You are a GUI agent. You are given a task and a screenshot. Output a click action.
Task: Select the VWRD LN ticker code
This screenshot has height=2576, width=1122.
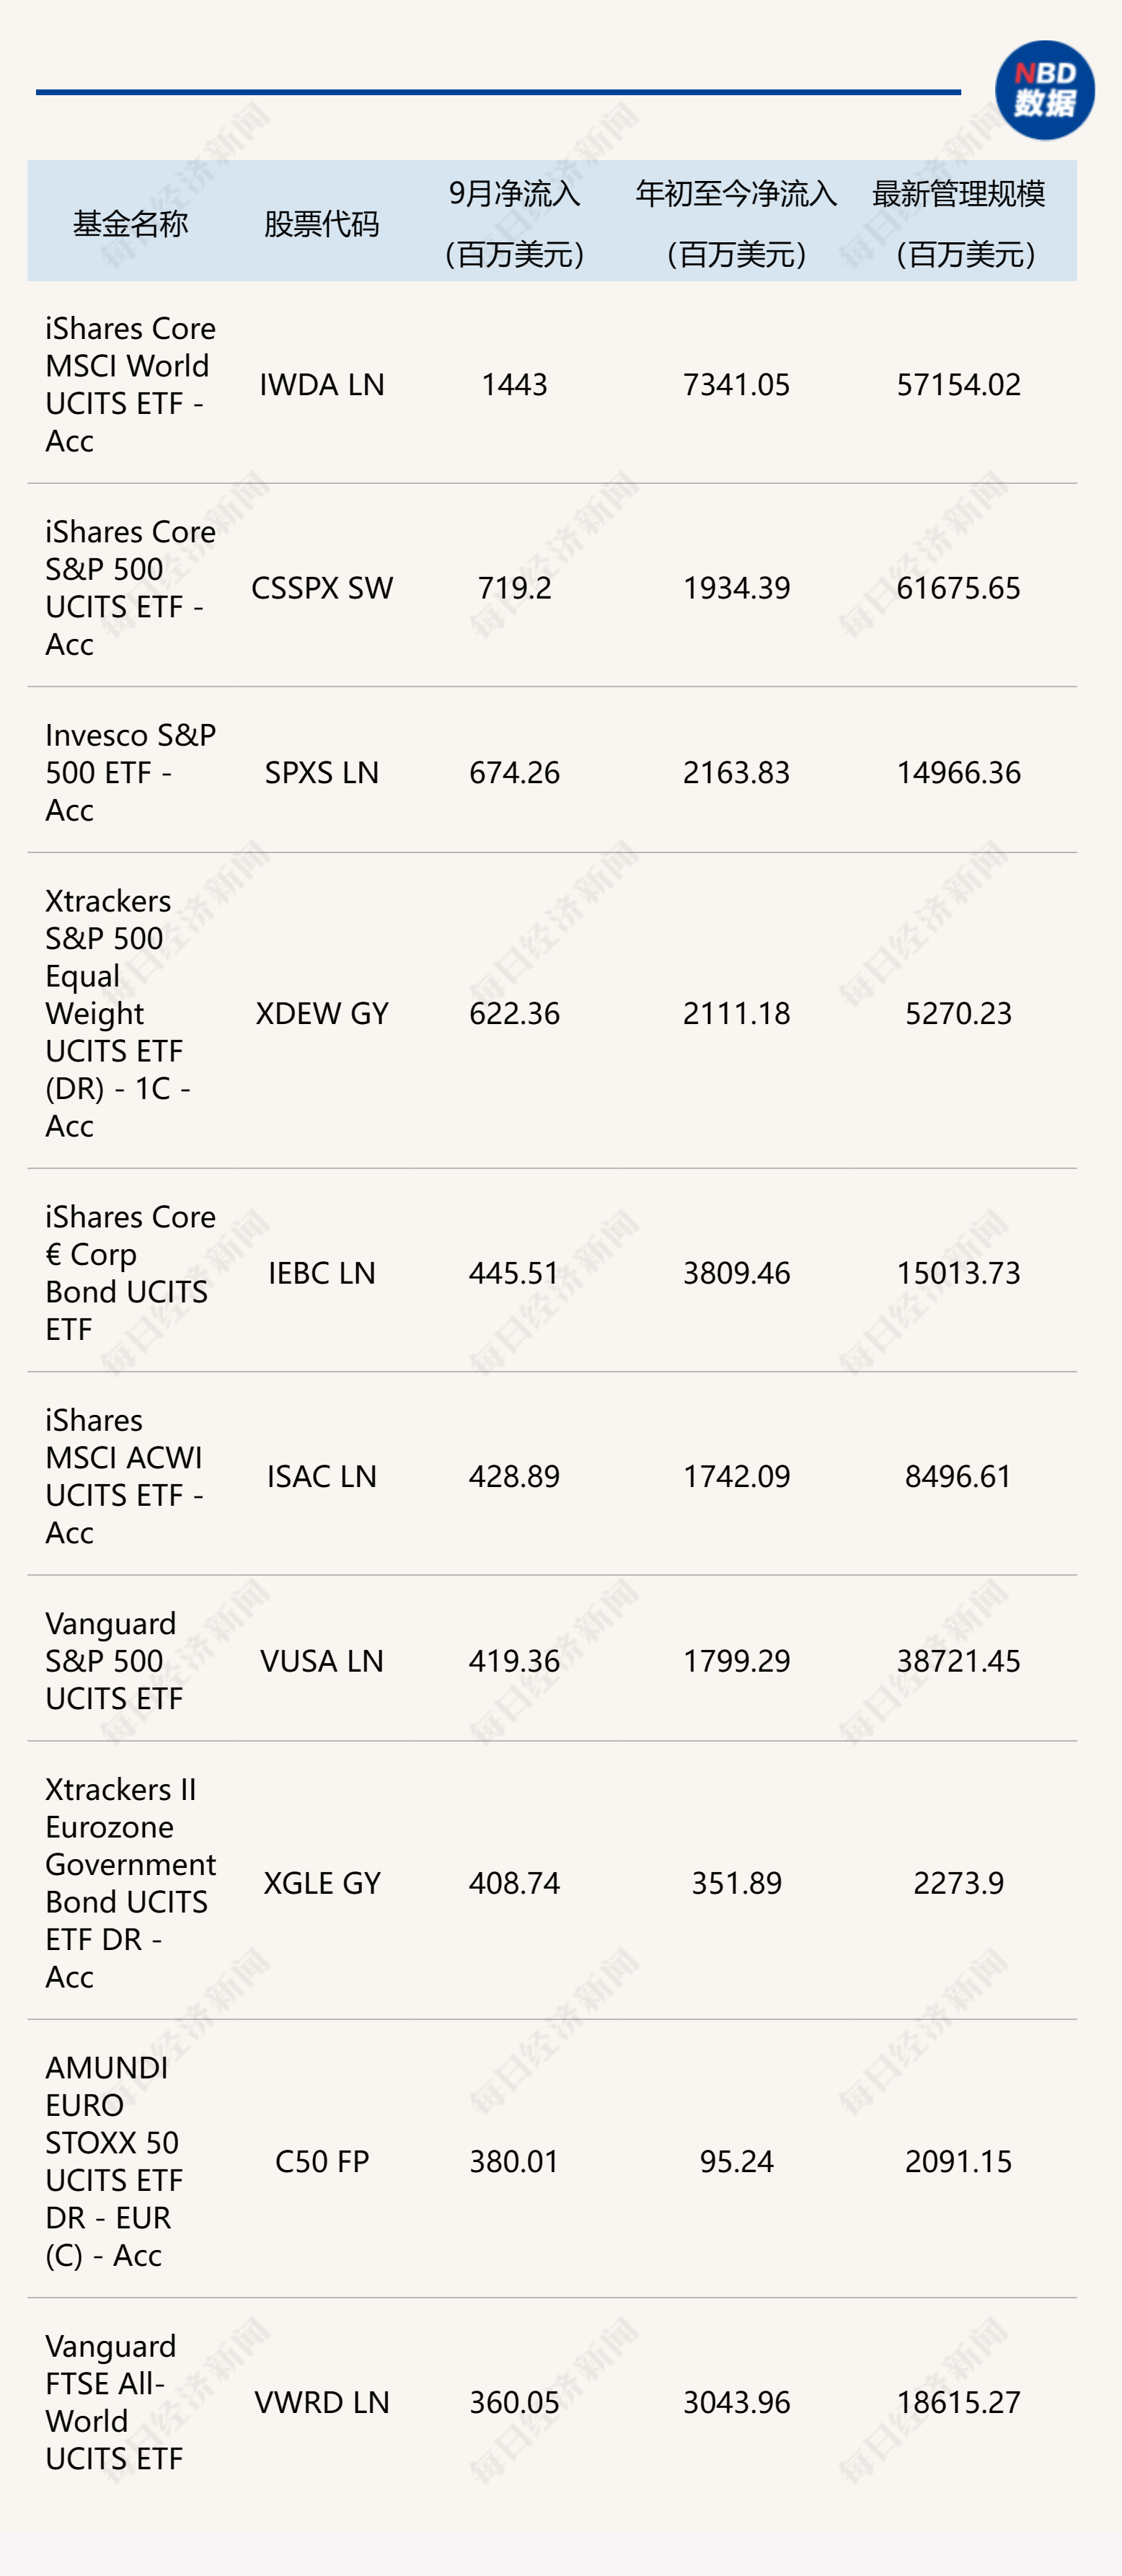321,2401
